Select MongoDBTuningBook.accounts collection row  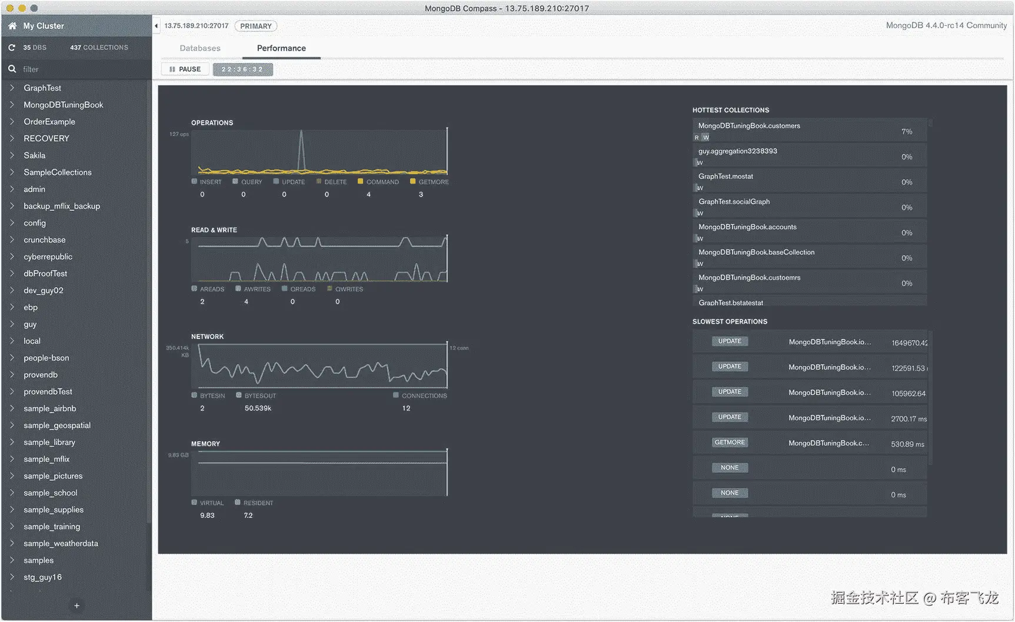(x=810, y=232)
